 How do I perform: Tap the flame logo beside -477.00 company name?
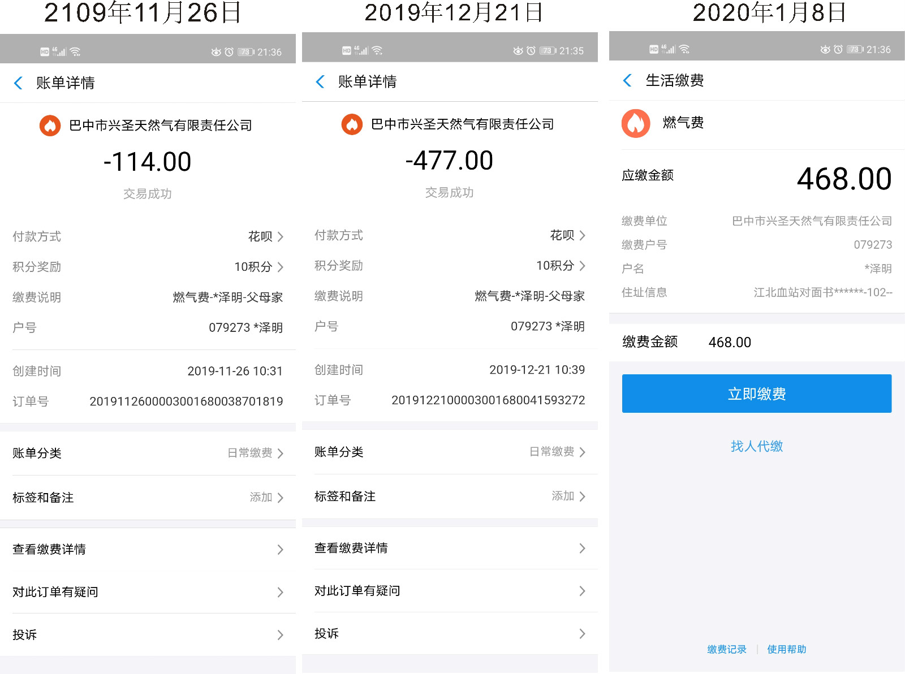point(352,124)
